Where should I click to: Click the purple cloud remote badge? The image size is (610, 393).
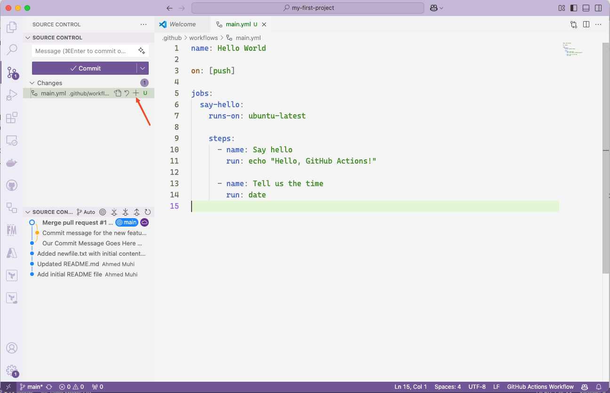pyautogui.click(x=144, y=222)
